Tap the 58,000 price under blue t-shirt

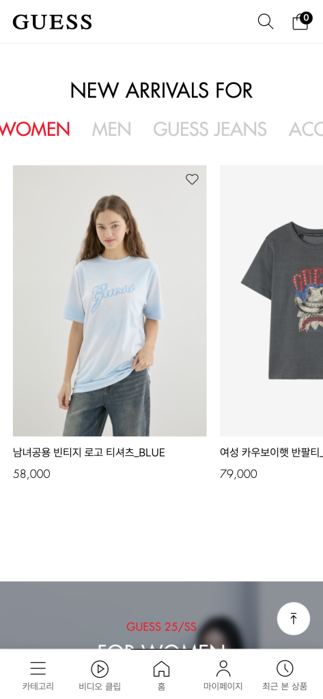coord(31,474)
